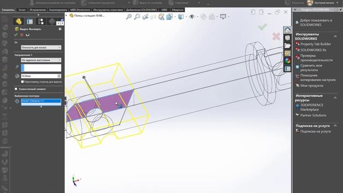Open Property Tab Builder link
Screen dimensions: 343x193
(x=316, y=44)
